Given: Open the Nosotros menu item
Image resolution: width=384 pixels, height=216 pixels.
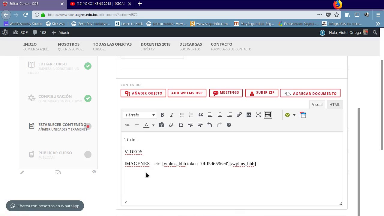Looking at the screenshot, I should 71,46.
